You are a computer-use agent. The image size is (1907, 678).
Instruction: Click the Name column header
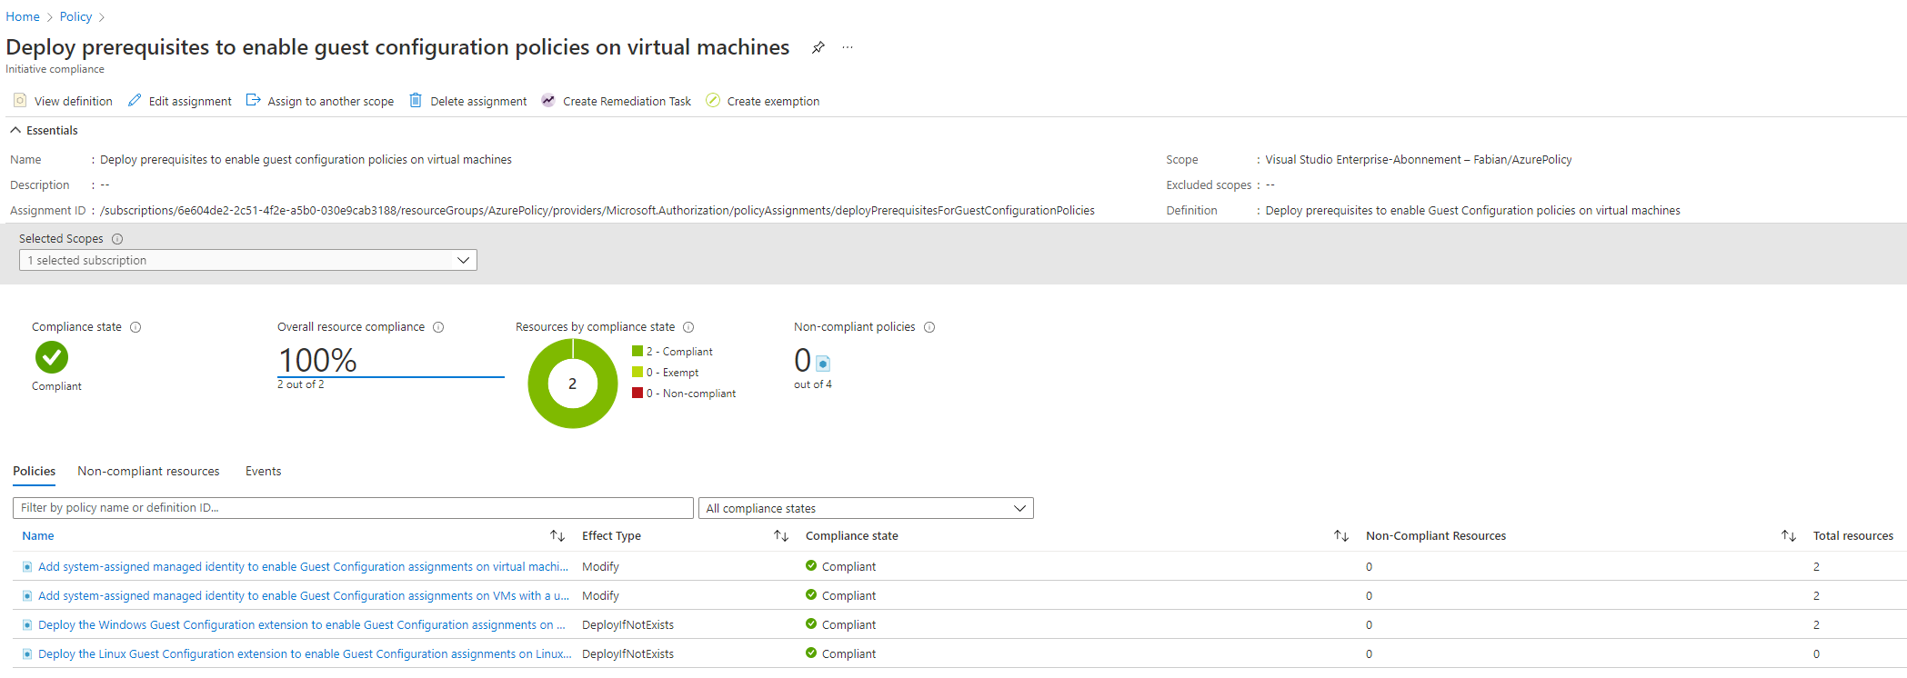(x=38, y=536)
